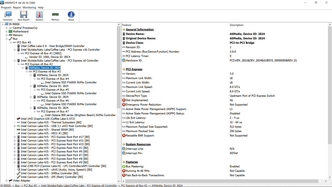Click the Bus node icon in tree
332x187 pixels.
point(11,39)
